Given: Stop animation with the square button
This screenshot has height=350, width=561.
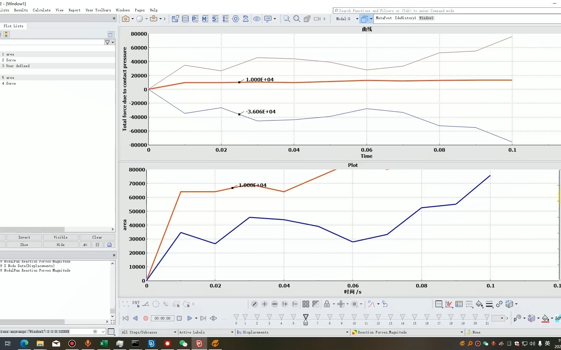Looking at the screenshot, I should (179, 318).
